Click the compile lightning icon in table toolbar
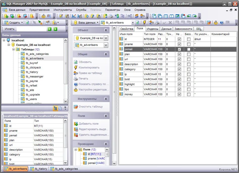 pyautogui.click(x=145, y=23)
